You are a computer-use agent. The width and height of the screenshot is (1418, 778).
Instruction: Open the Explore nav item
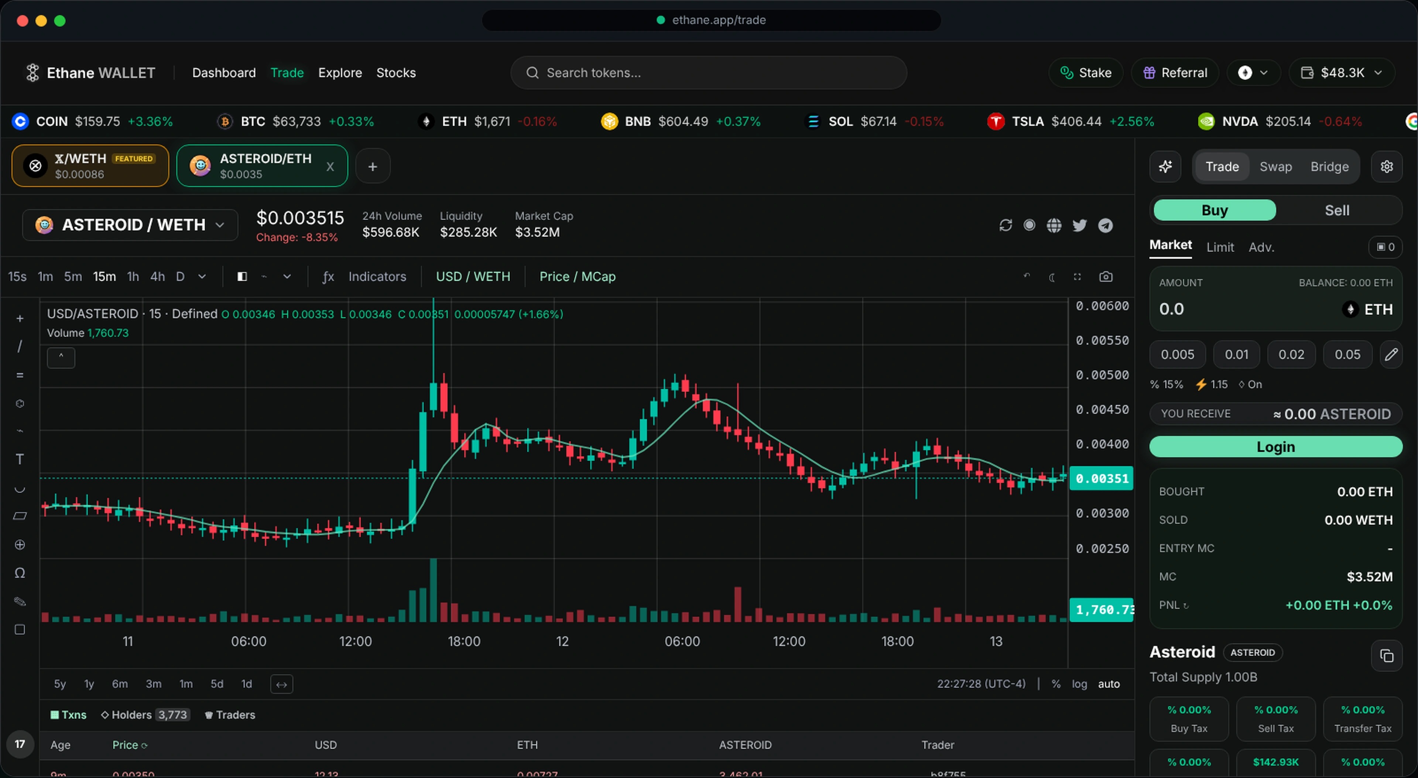(x=340, y=73)
